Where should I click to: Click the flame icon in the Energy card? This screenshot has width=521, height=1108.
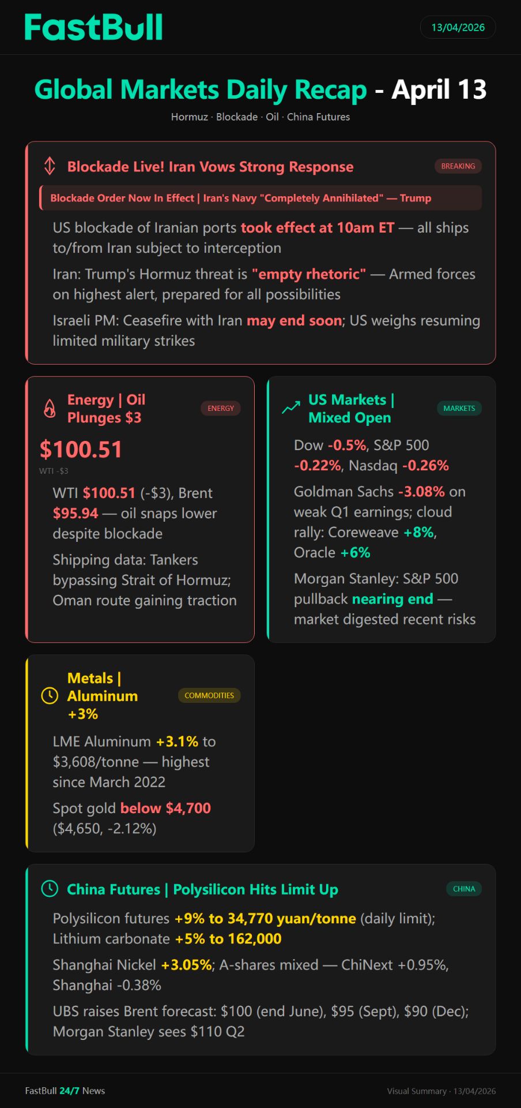pyautogui.click(x=50, y=408)
